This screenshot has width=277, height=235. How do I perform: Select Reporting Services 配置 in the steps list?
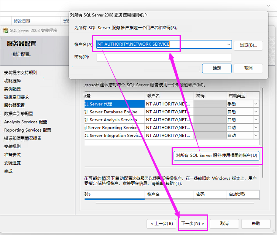(x=27, y=130)
